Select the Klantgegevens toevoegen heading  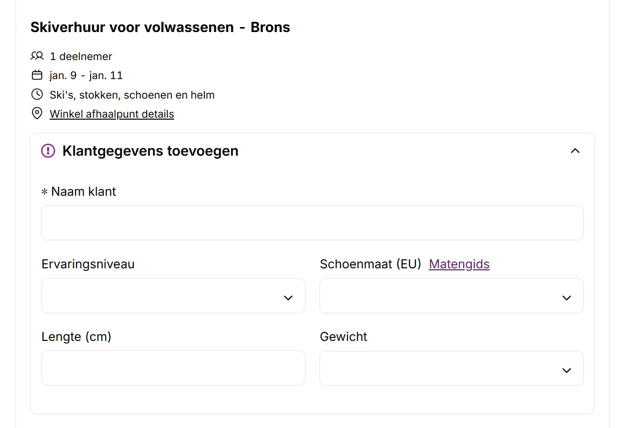click(x=150, y=151)
